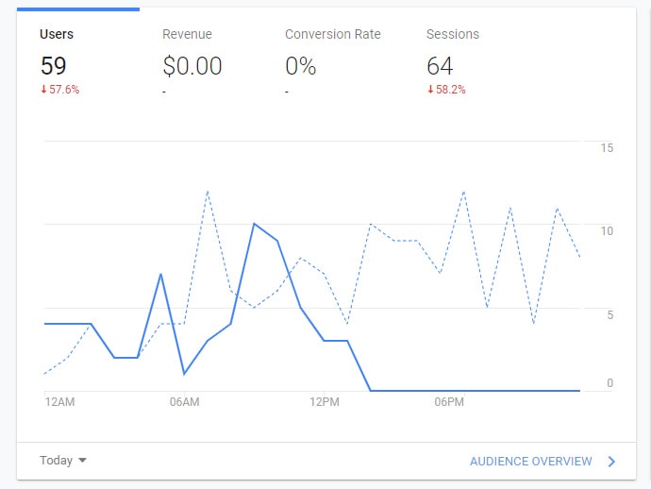Screen dimensions: 651x489
Task: Open the Audience Overview report link
Action: coord(530,462)
